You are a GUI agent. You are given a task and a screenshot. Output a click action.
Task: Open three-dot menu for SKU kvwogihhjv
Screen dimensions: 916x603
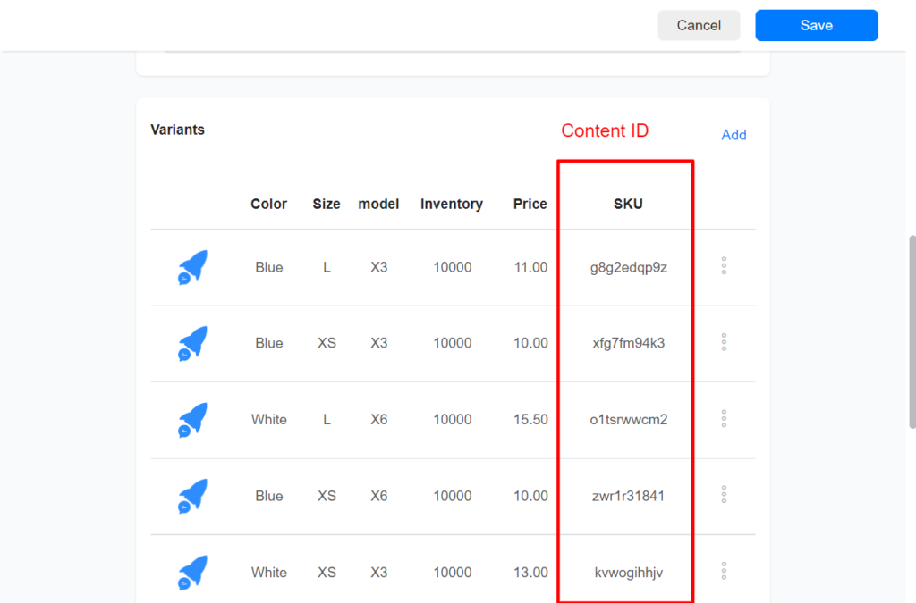point(724,572)
